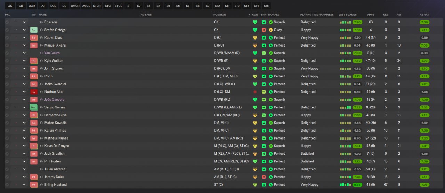Viewport: 445px width, 193px height.
Task: Click the person icon beside Joško Gvardiol
Action: point(42,84)
